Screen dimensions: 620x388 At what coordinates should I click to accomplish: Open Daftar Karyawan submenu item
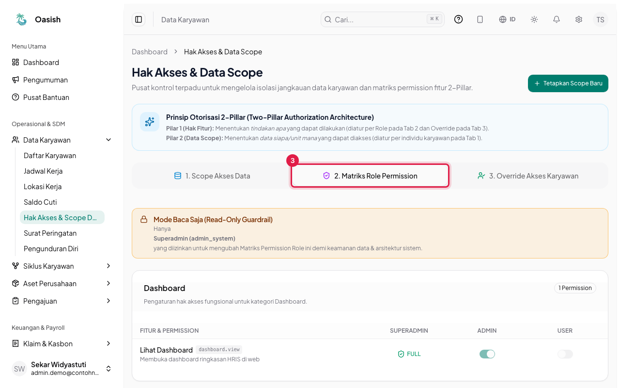[62, 155]
